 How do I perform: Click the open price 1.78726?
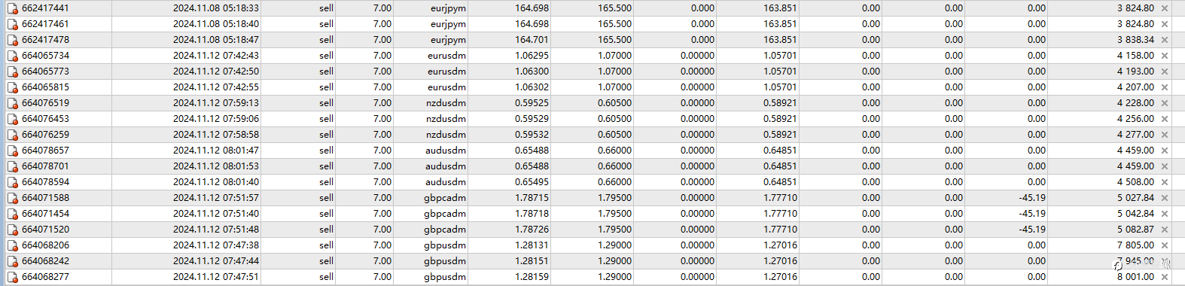tap(532, 230)
